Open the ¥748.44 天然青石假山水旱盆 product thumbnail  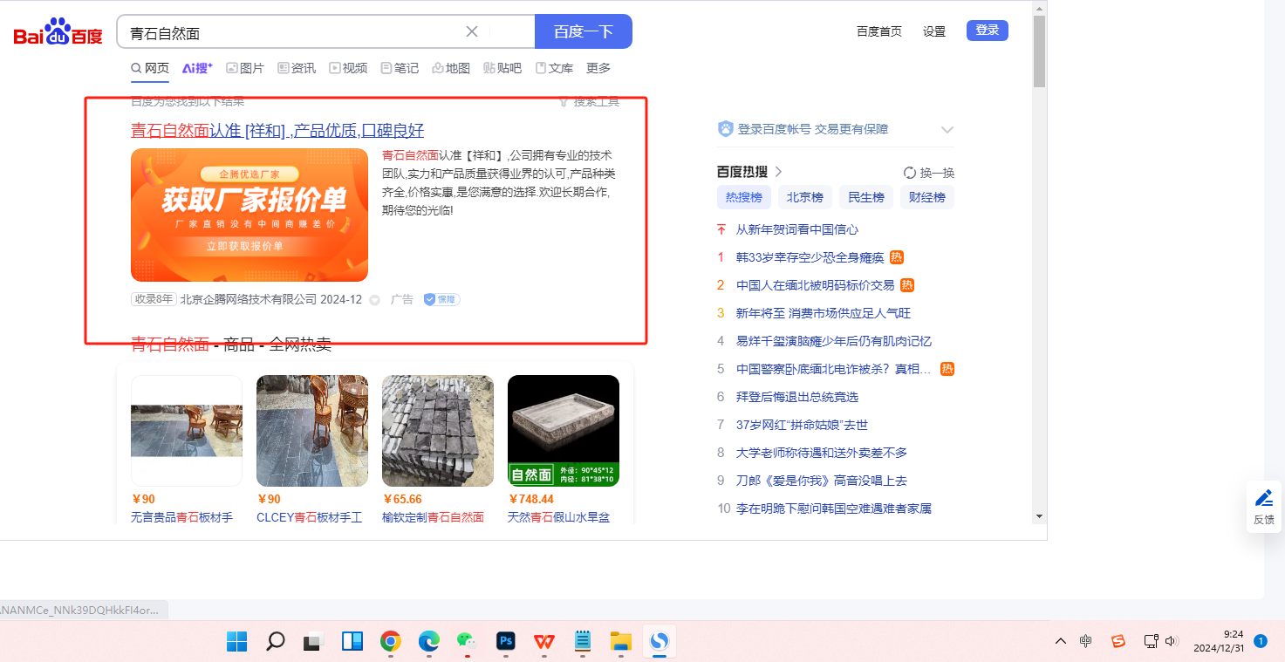coord(564,431)
